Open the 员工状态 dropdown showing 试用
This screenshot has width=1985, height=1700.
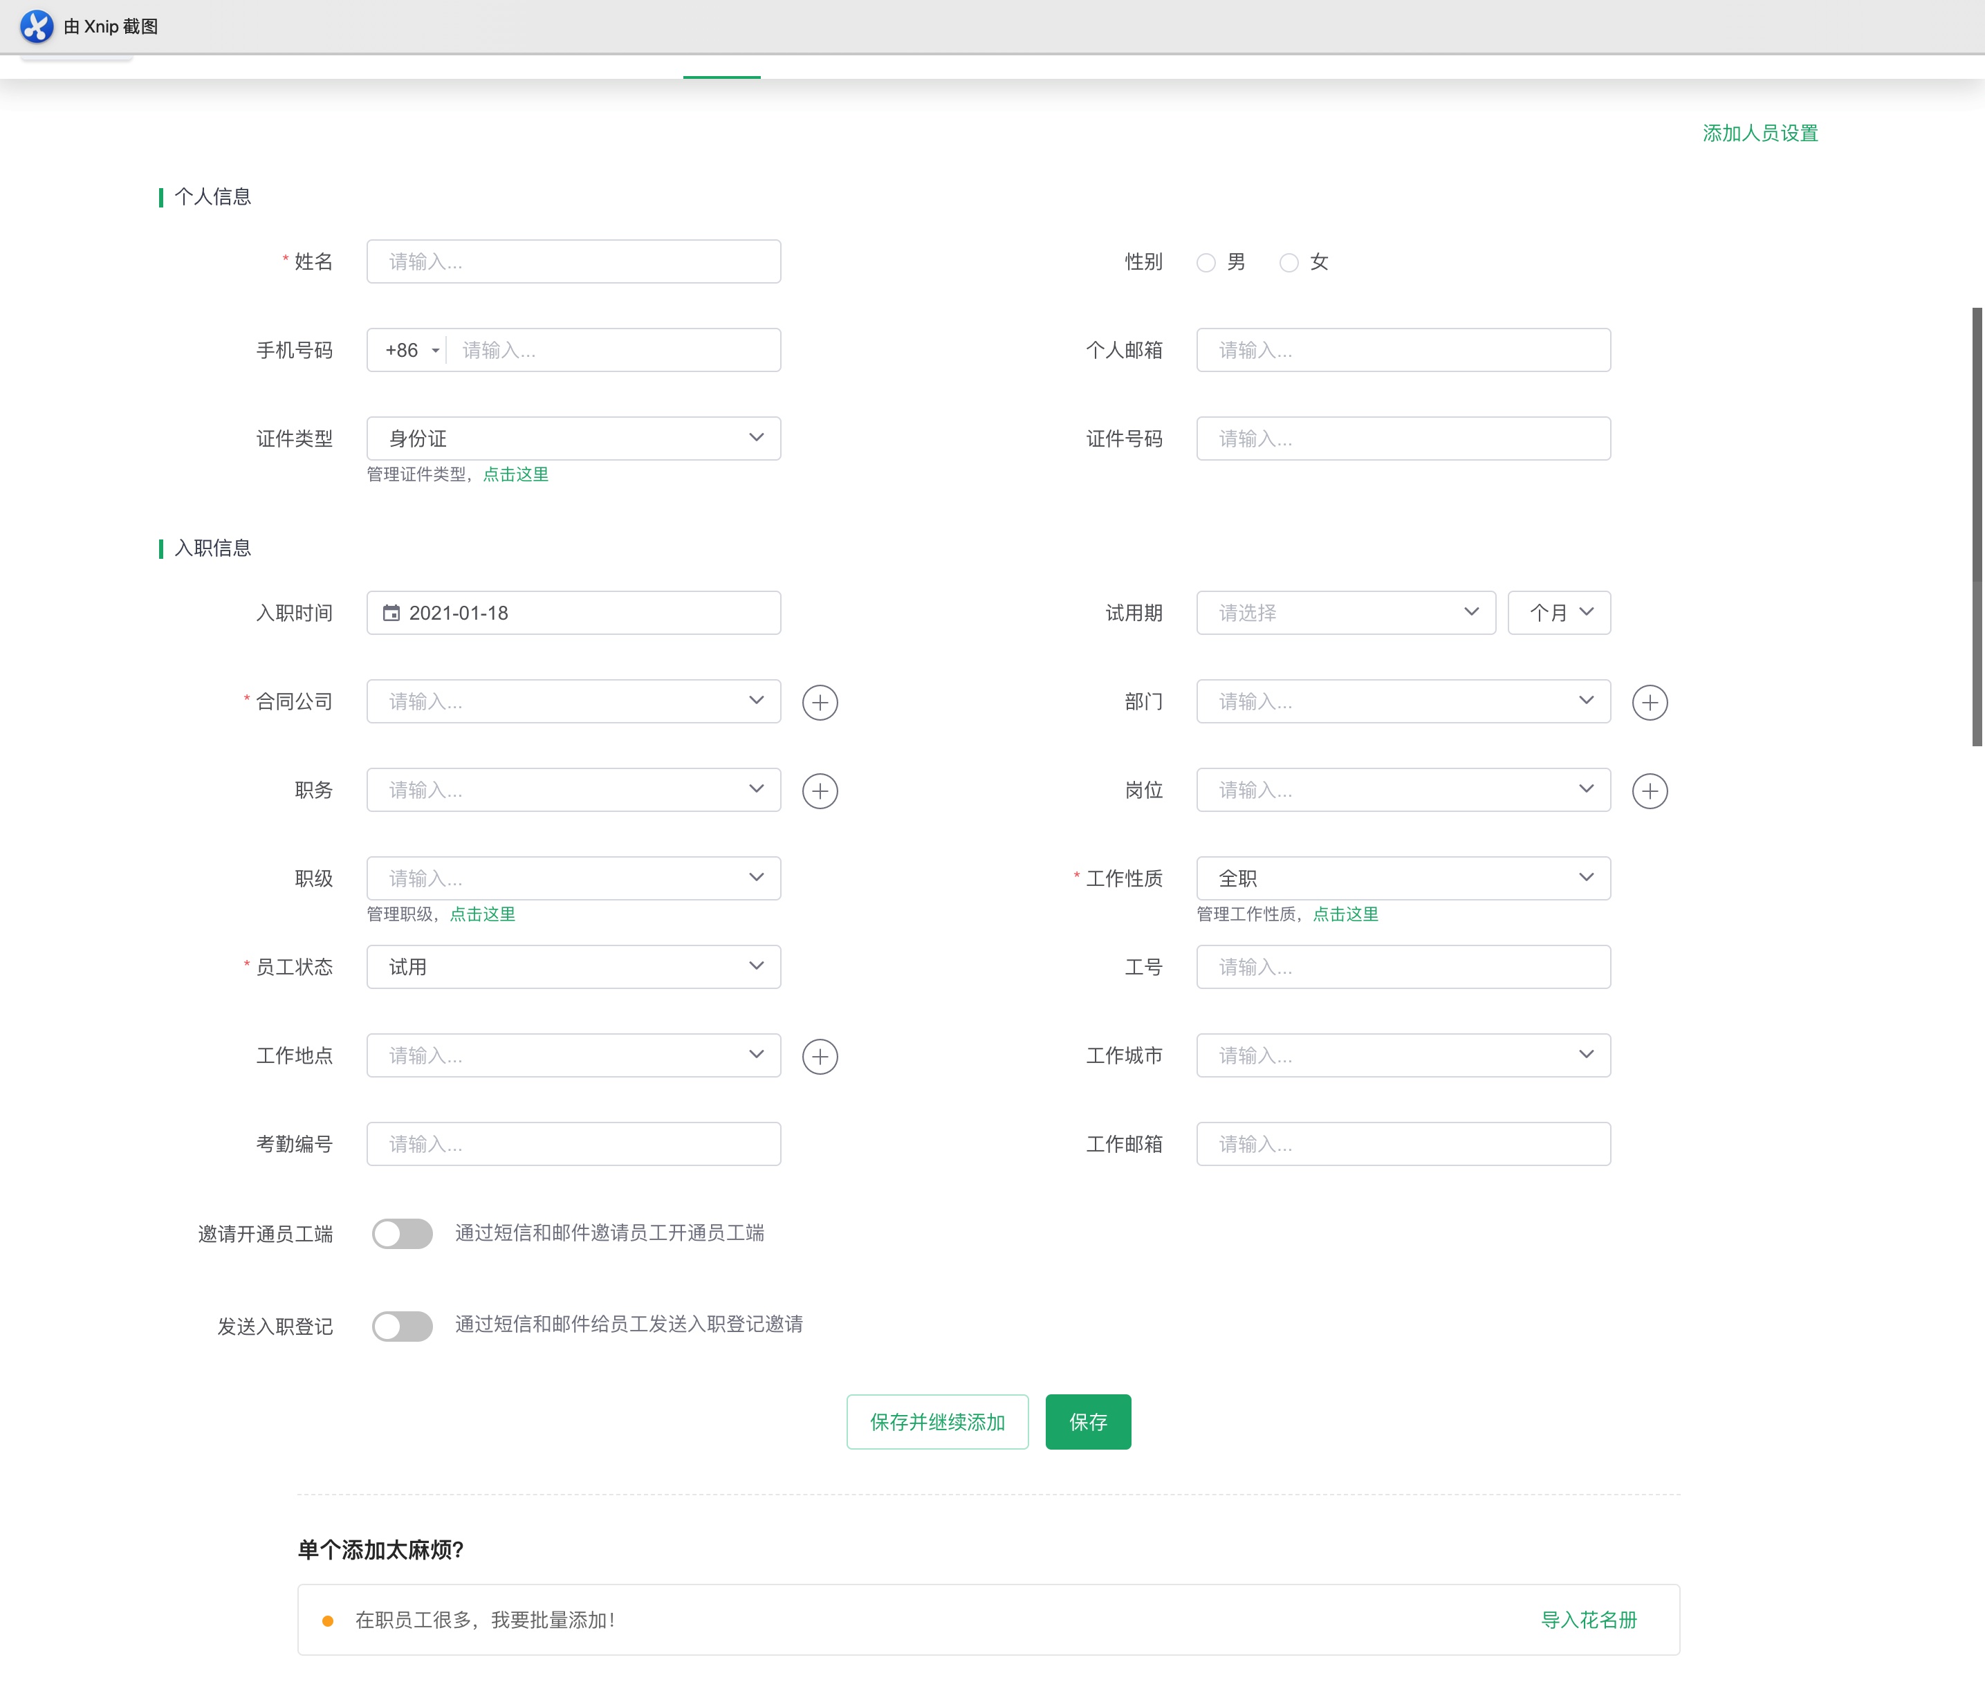pos(573,966)
